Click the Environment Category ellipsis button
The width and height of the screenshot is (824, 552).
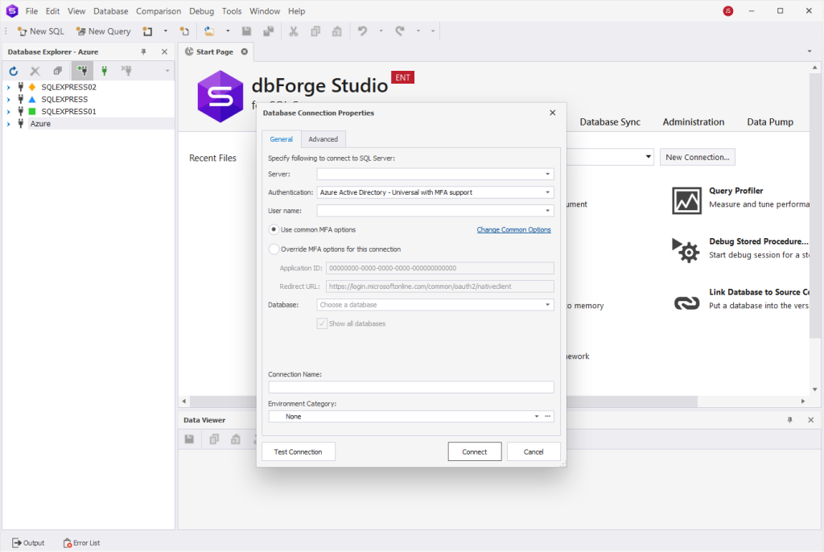(547, 416)
